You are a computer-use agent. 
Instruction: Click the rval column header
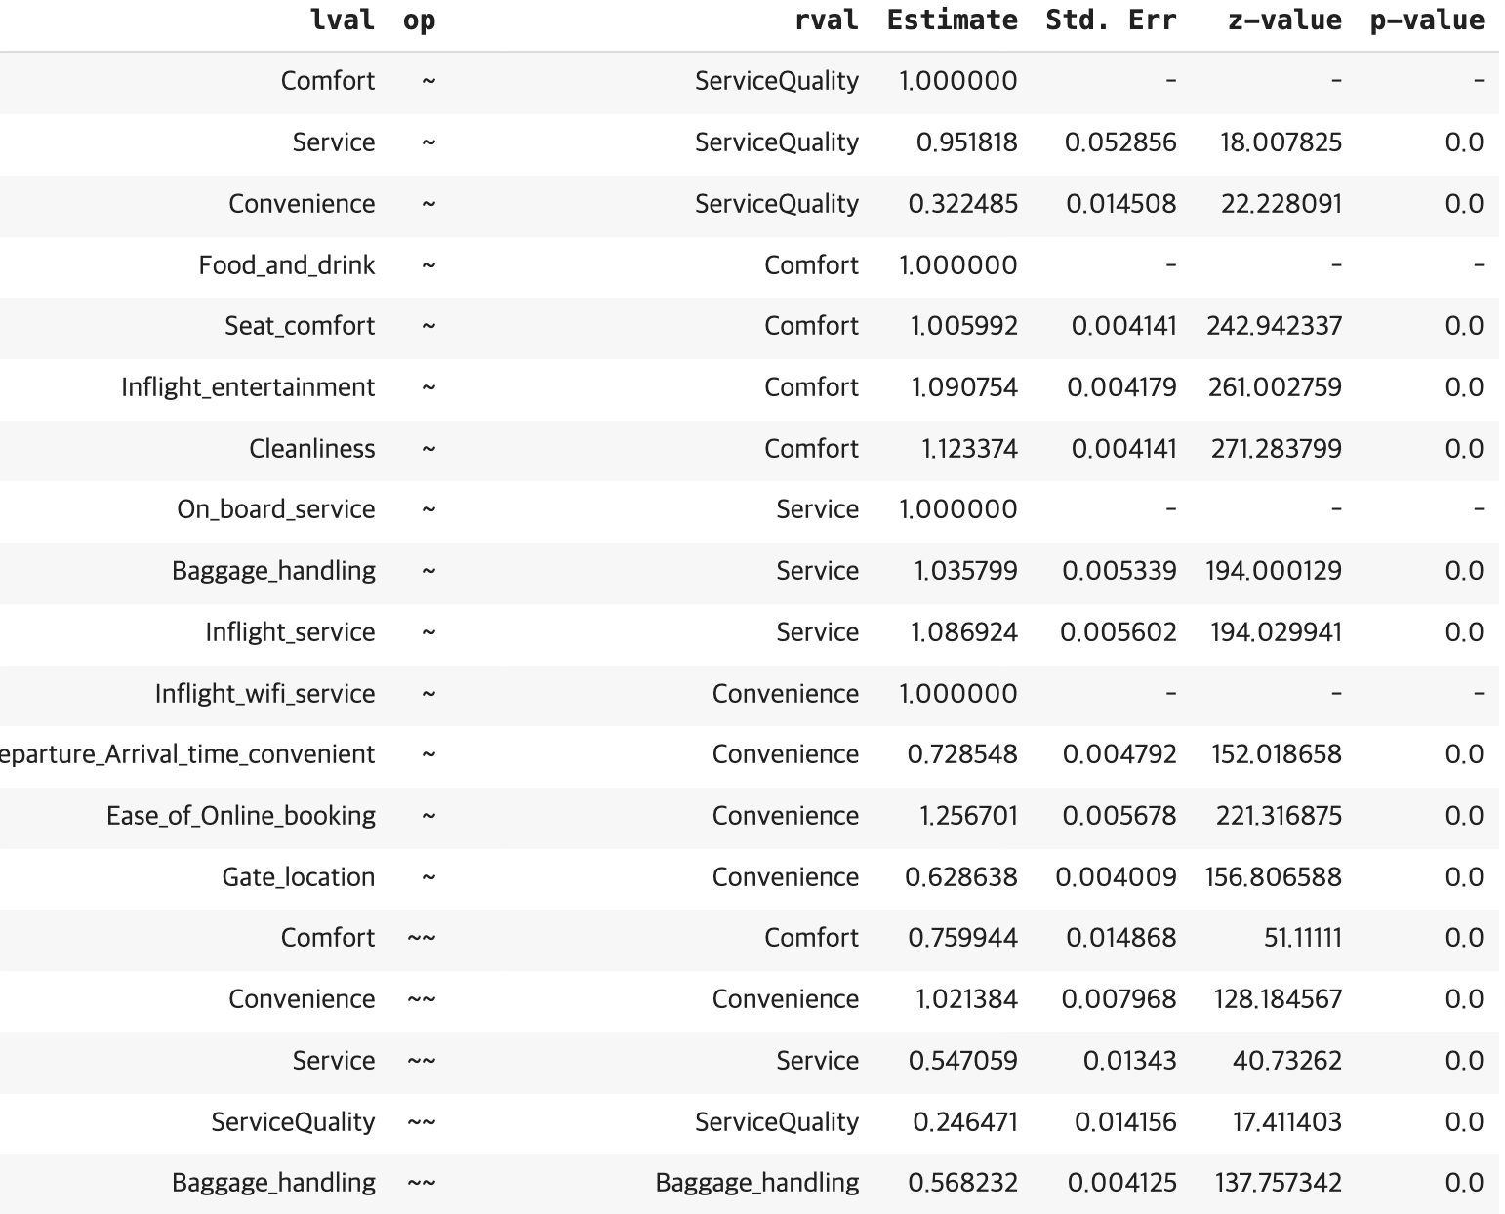[x=826, y=20]
